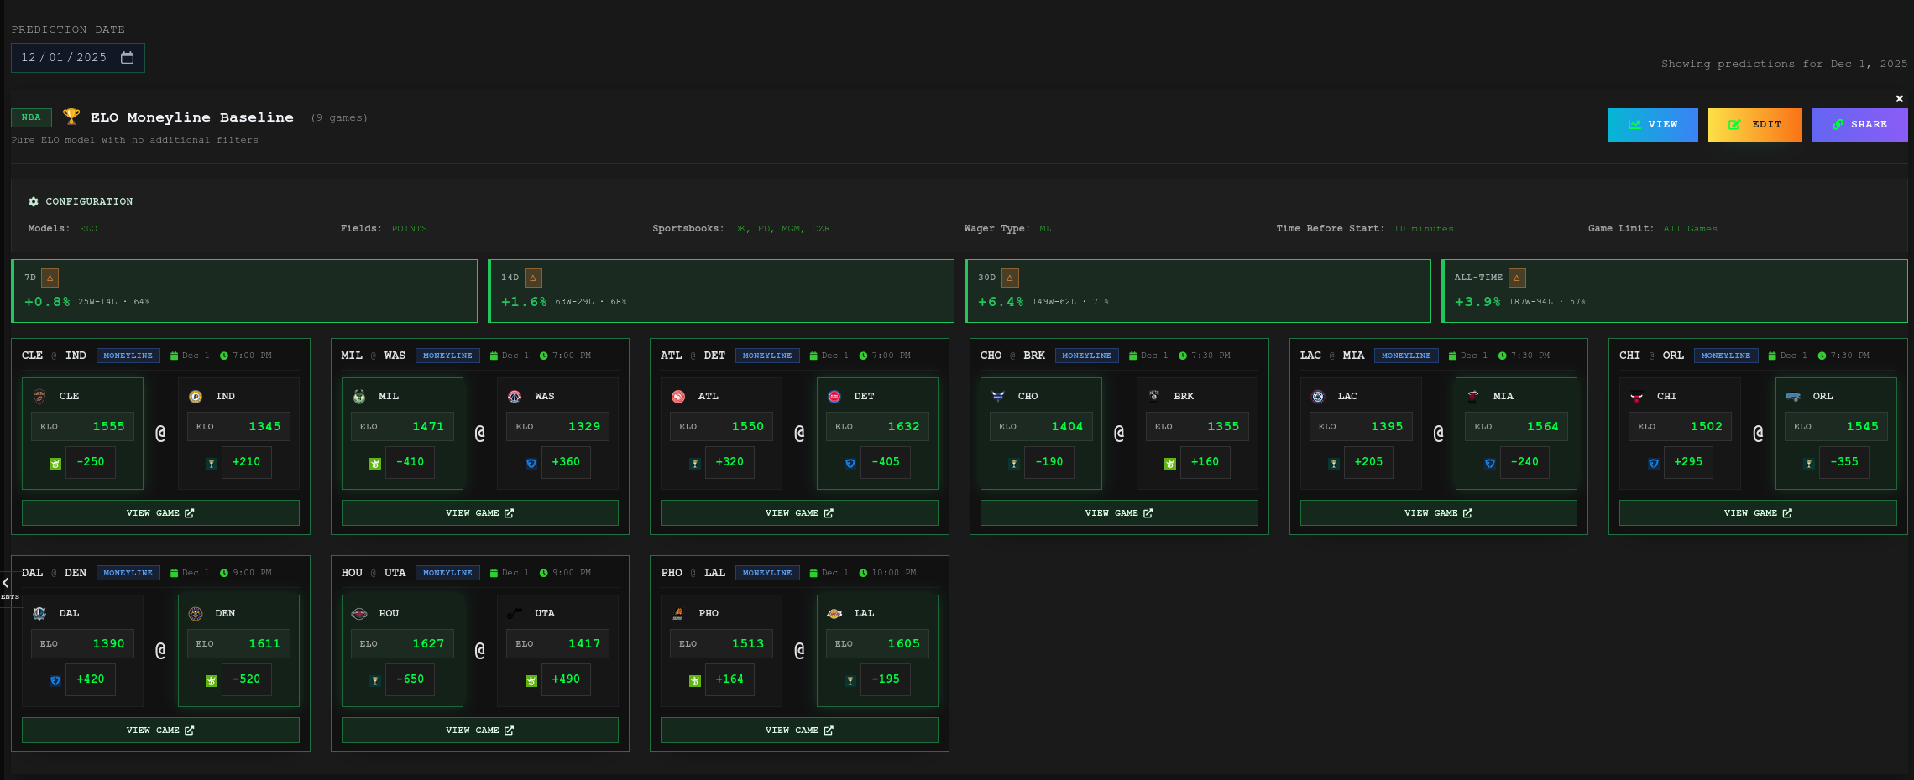1914x780 pixels.
Task: Click the EDIT button
Action: 1754,125
